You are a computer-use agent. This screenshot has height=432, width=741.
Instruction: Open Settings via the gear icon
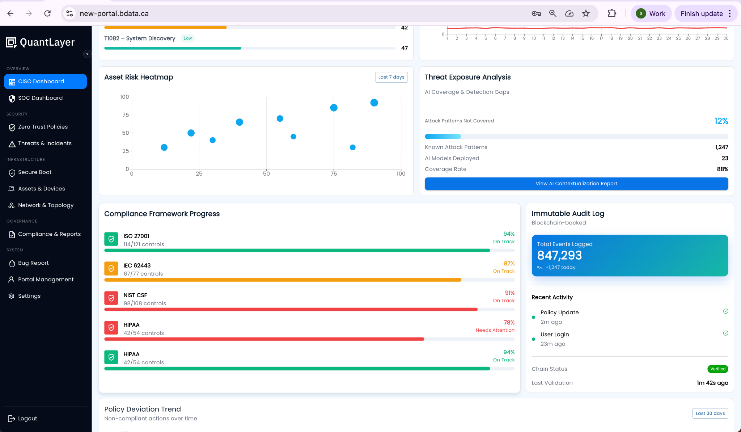[12, 296]
